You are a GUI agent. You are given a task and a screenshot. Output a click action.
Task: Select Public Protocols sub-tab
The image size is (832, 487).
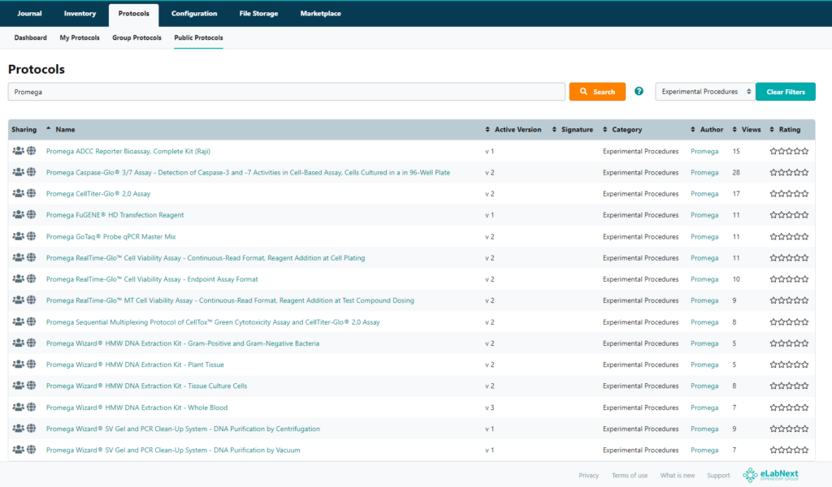[x=198, y=37]
